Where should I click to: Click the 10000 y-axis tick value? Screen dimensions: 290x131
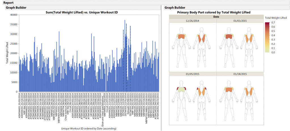click(14, 72)
